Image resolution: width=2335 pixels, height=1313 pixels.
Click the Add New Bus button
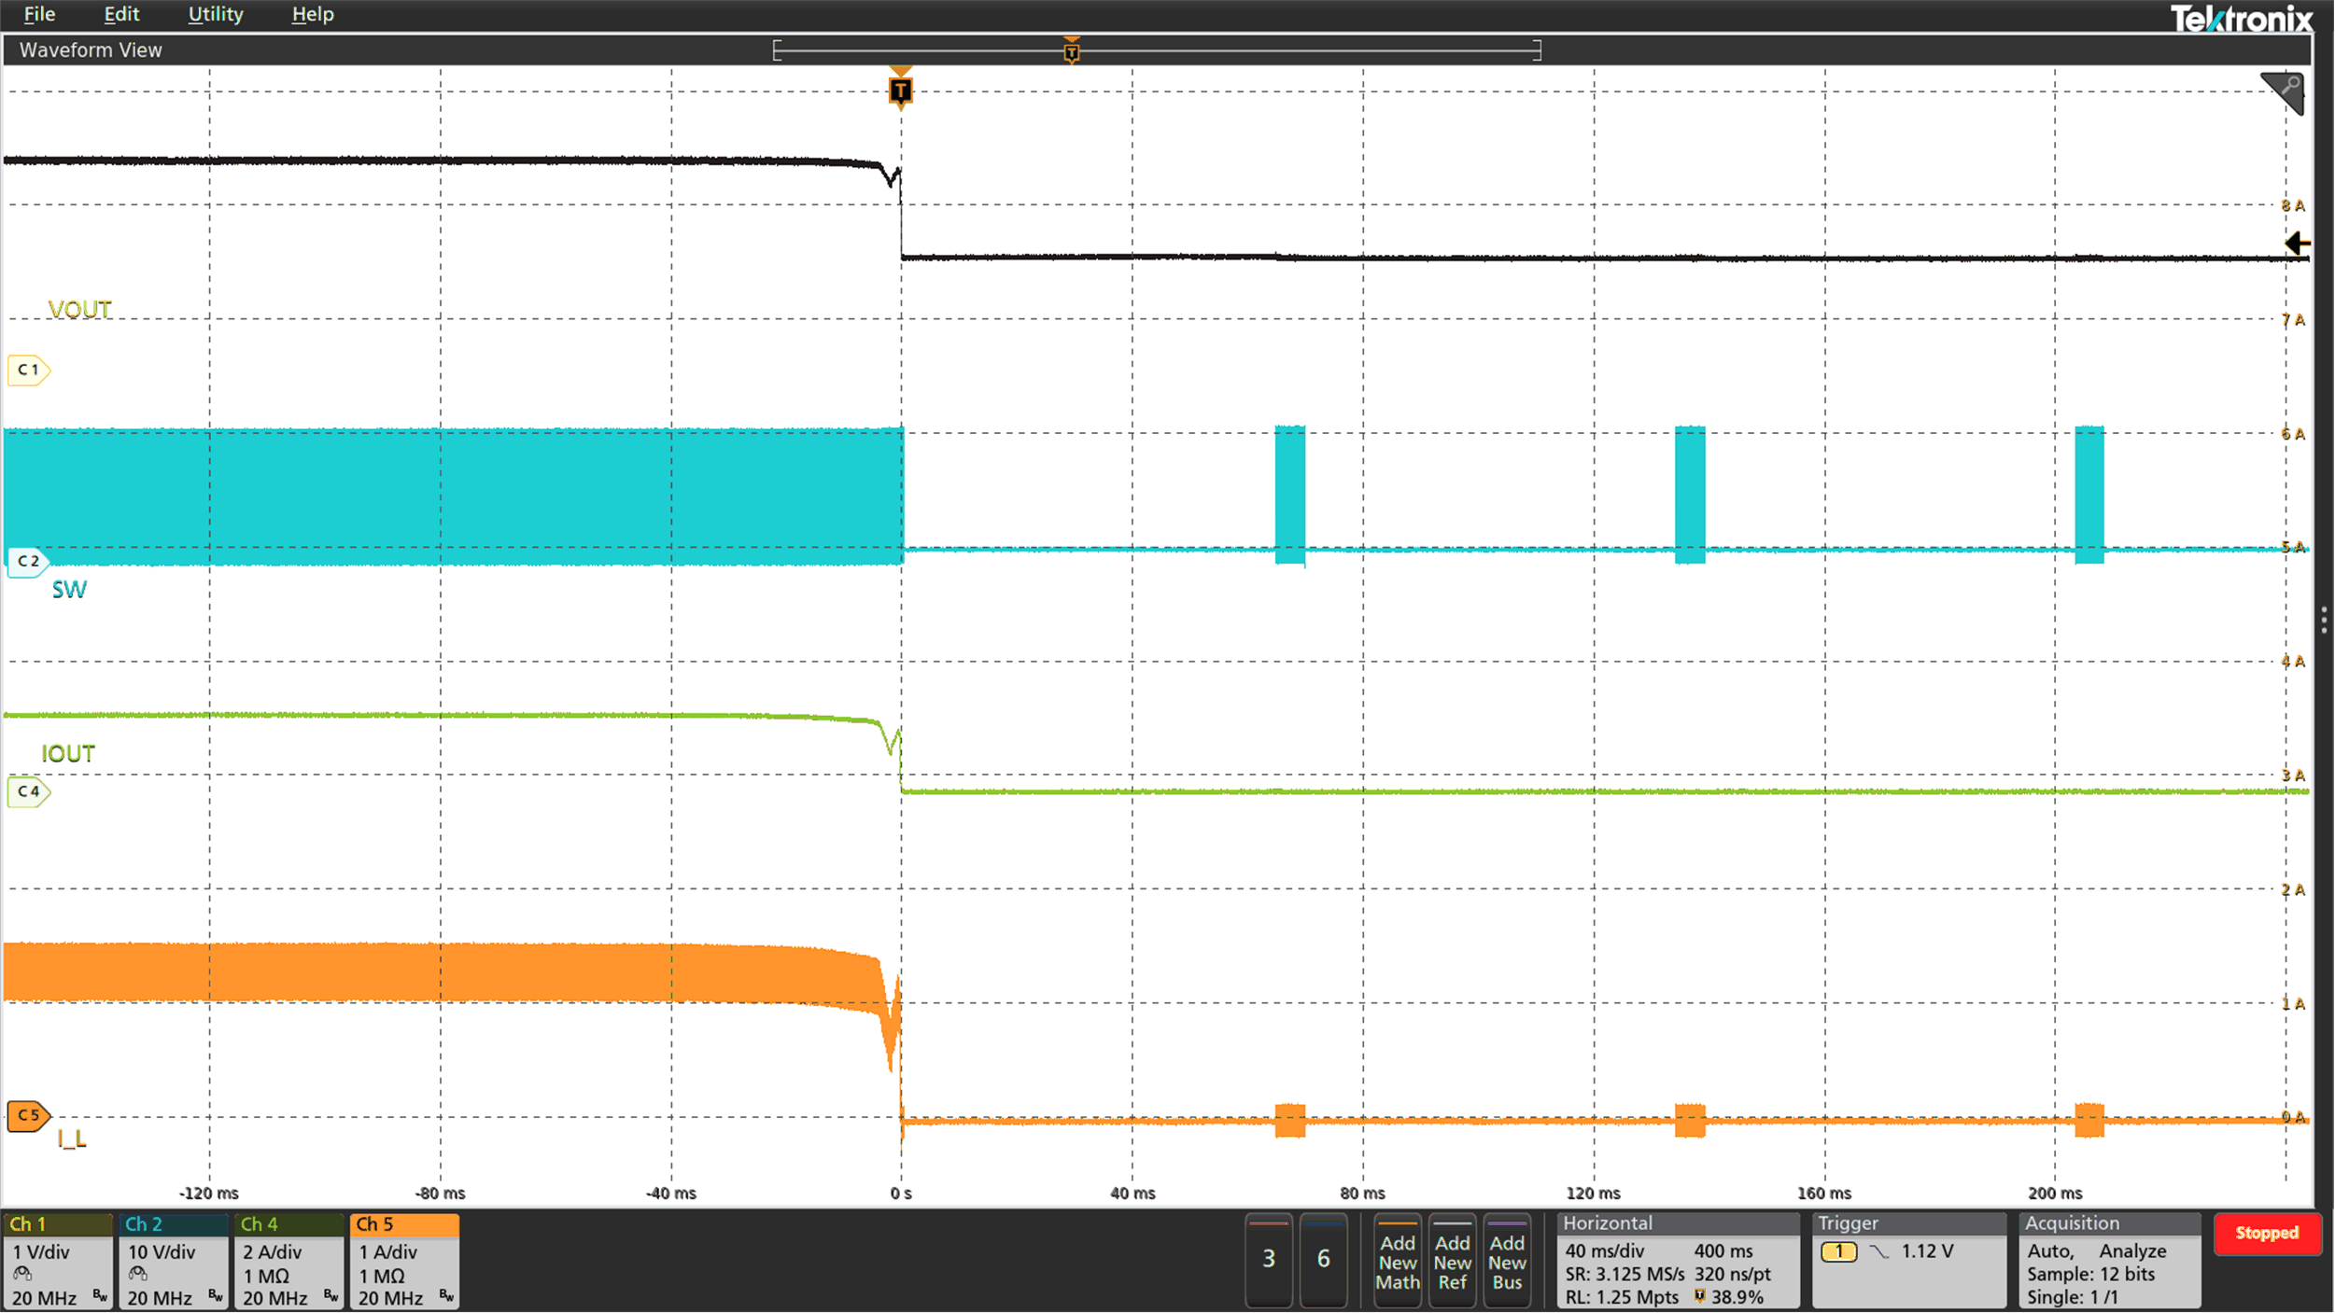point(1507,1262)
